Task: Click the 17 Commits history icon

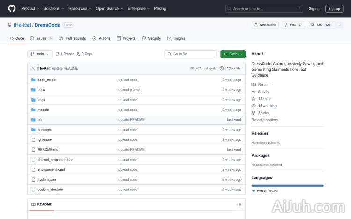Action: (222, 68)
